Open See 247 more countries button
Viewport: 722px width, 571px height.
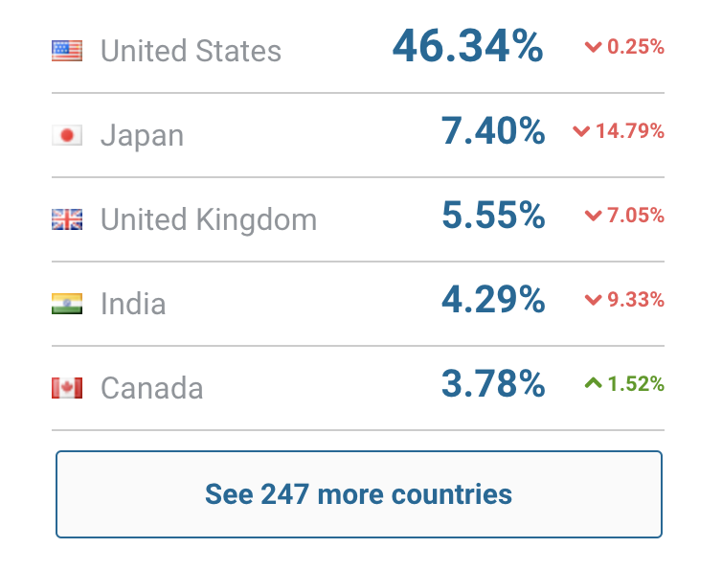359,494
